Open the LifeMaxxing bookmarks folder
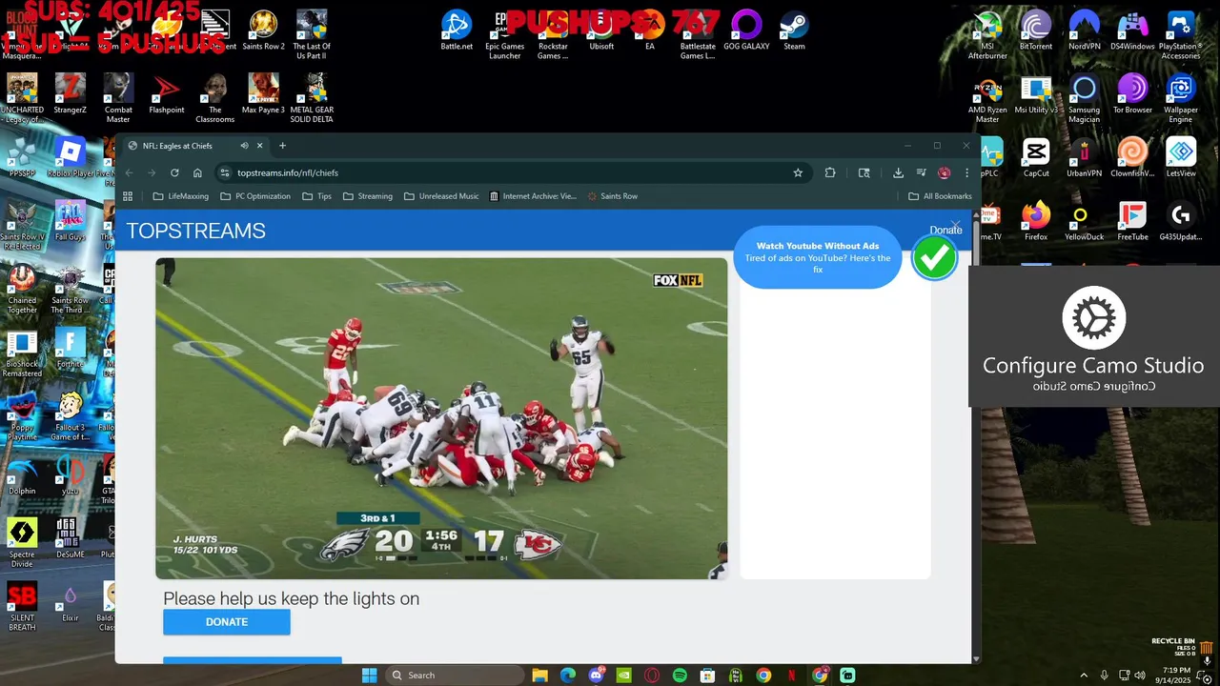 click(x=180, y=196)
